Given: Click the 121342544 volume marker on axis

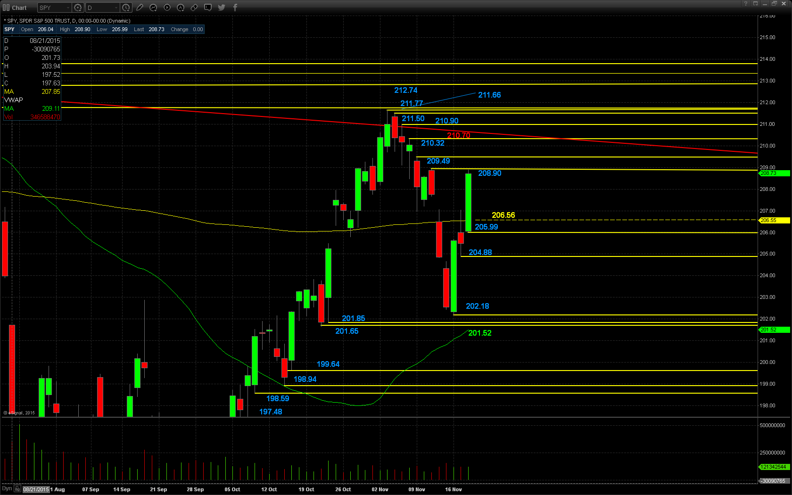Looking at the screenshot, I should tap(774, 467).
